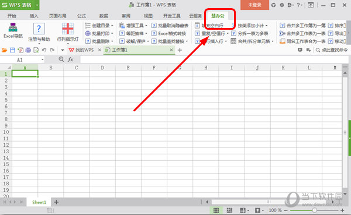Screen dimensions: 351x215
Task: Click the zoom slider handle
Action: point(315,210)
